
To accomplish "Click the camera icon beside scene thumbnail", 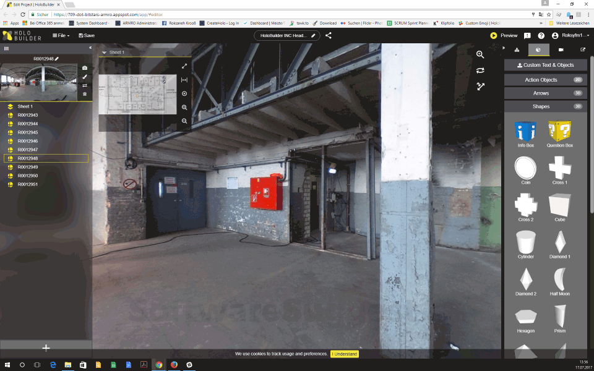I will point(85,68).
